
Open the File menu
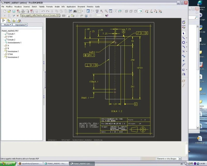(x=3, y=7)
